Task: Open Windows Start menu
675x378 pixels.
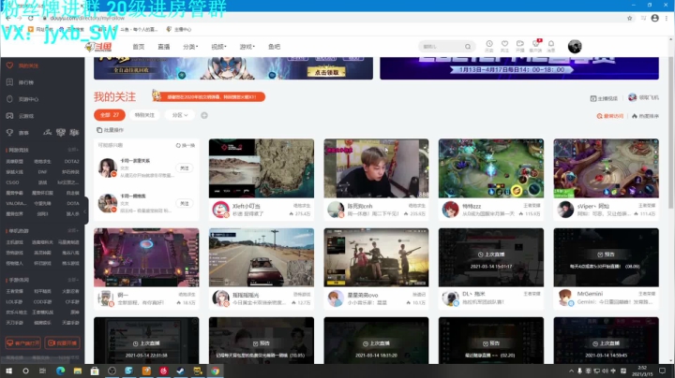Action: tap(8, 371)
